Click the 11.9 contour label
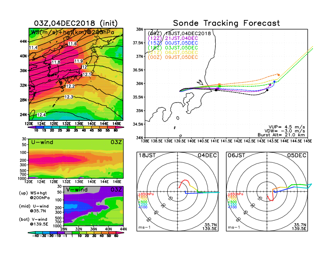This screenshot has height=254, width=328. click(x=78, y=61)
